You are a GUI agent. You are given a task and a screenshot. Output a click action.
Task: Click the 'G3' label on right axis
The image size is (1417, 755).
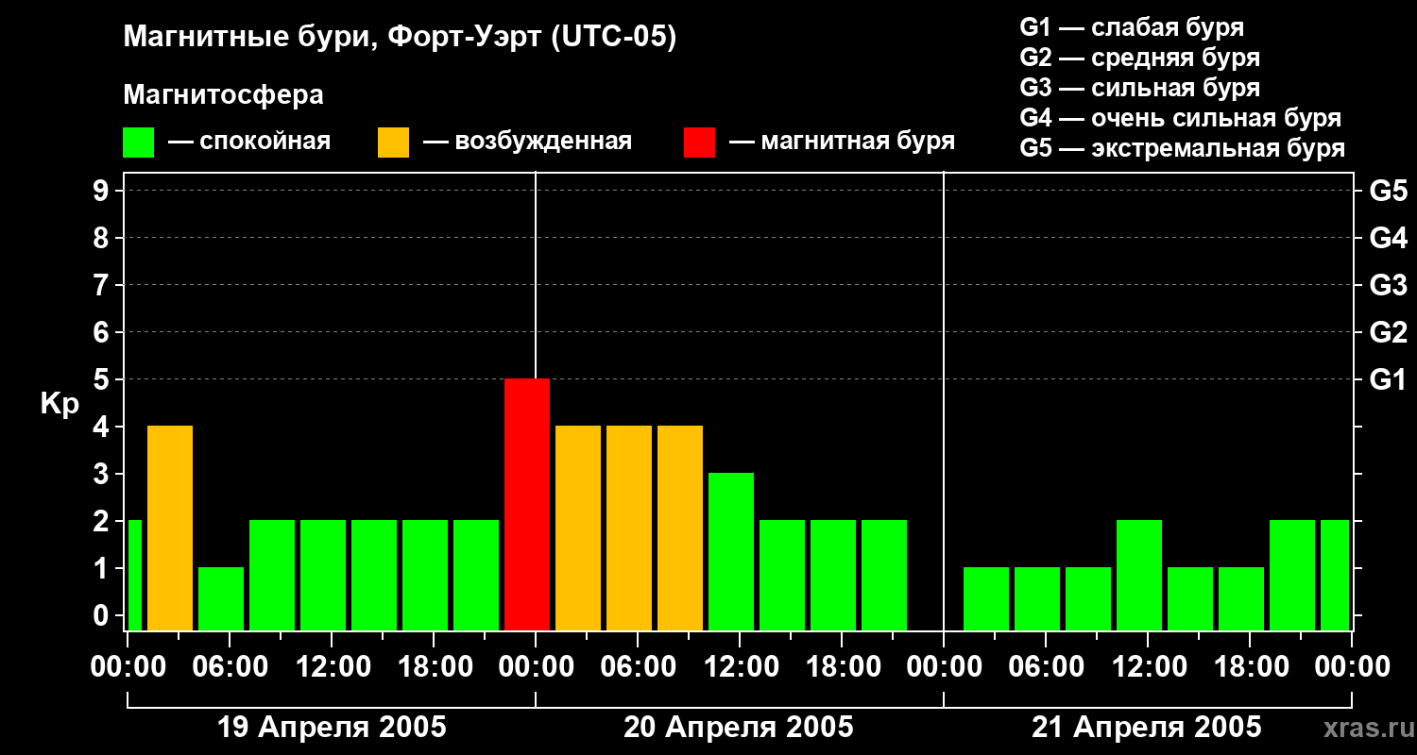click(x=1388, y=285)
